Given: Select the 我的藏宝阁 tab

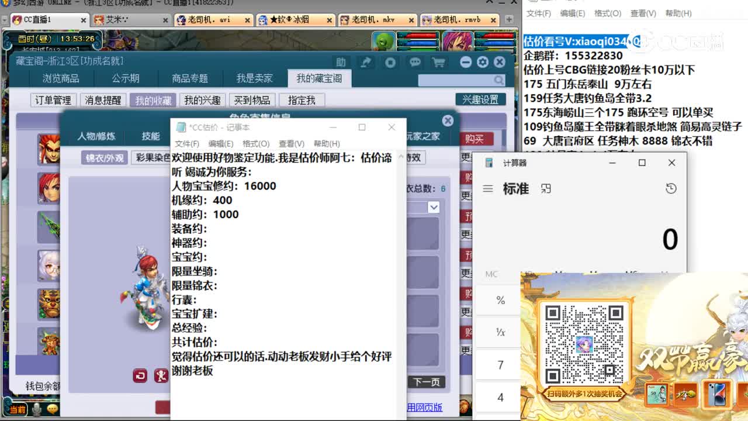Looking at the screenshot, I should pyautogui.click(x=319, y=78).
